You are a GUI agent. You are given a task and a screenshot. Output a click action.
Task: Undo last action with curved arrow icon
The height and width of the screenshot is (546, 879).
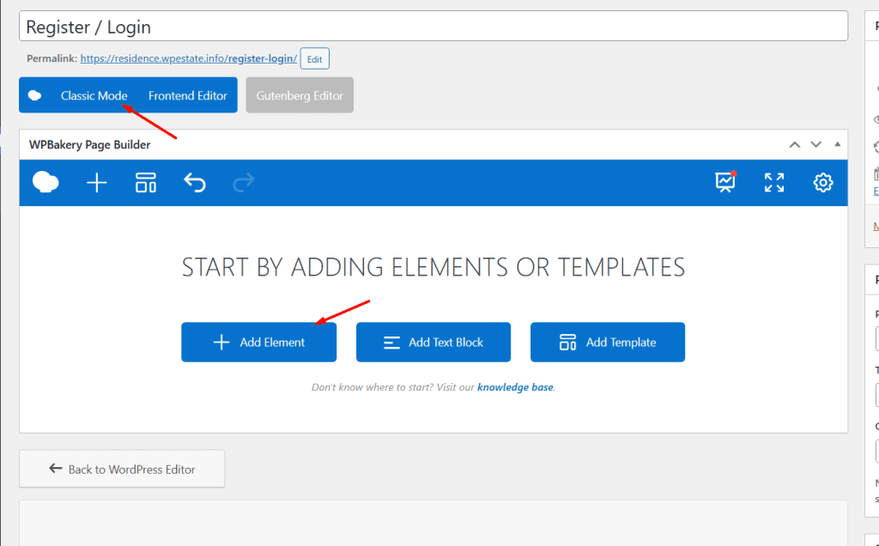pos(195,183)
